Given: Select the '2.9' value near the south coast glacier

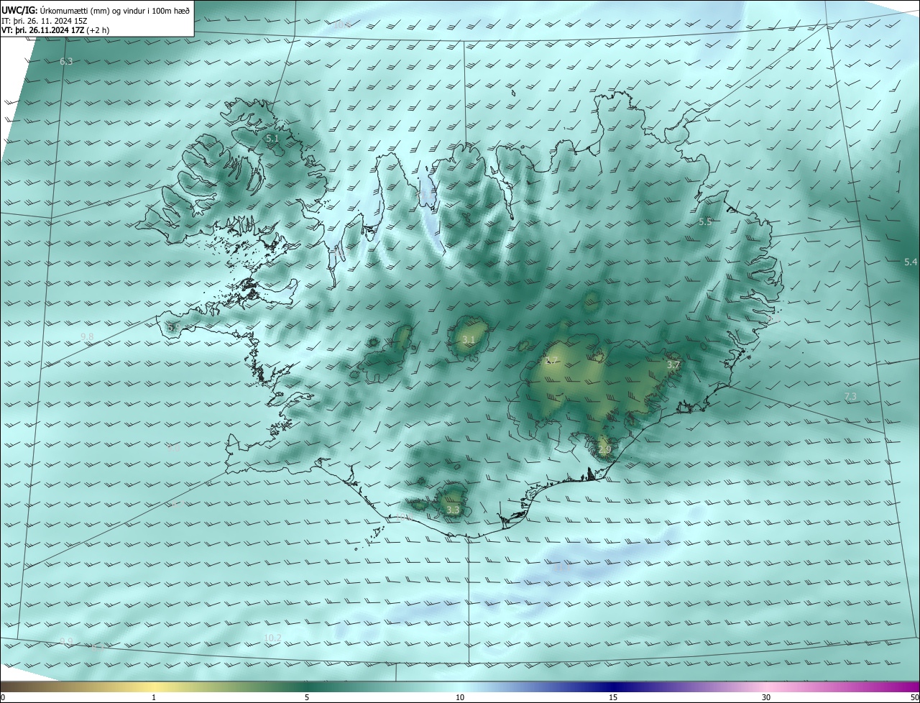Looking at the screenshot, I should pyautogui.click(x=604, y=450).
